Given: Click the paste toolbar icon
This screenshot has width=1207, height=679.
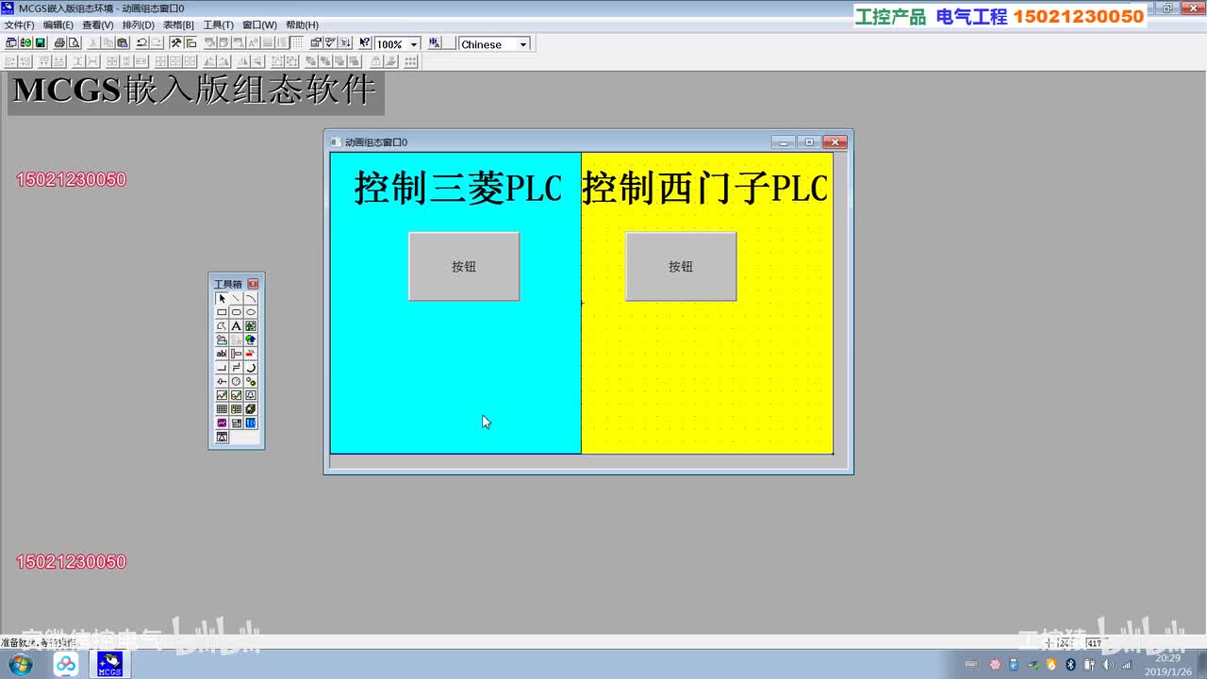Looking at the screenshot, I should (123, 43).
